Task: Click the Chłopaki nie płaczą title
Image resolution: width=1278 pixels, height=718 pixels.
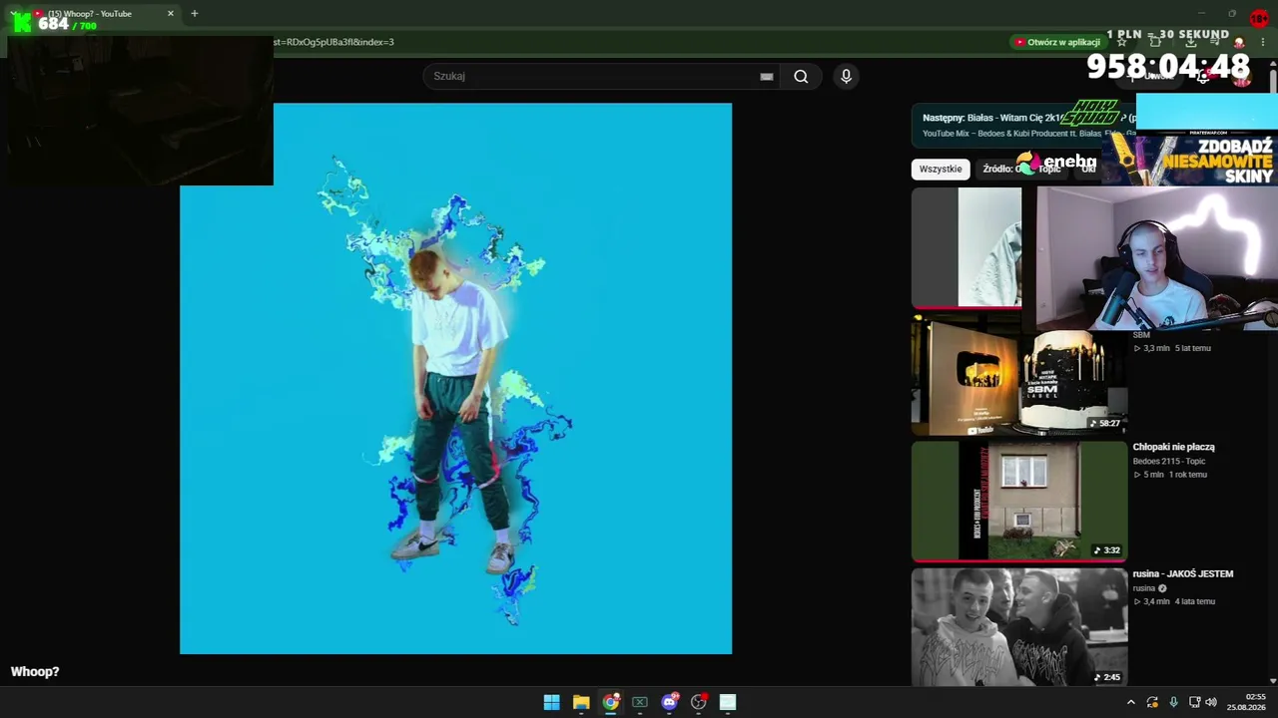Action: [1173, 447]
